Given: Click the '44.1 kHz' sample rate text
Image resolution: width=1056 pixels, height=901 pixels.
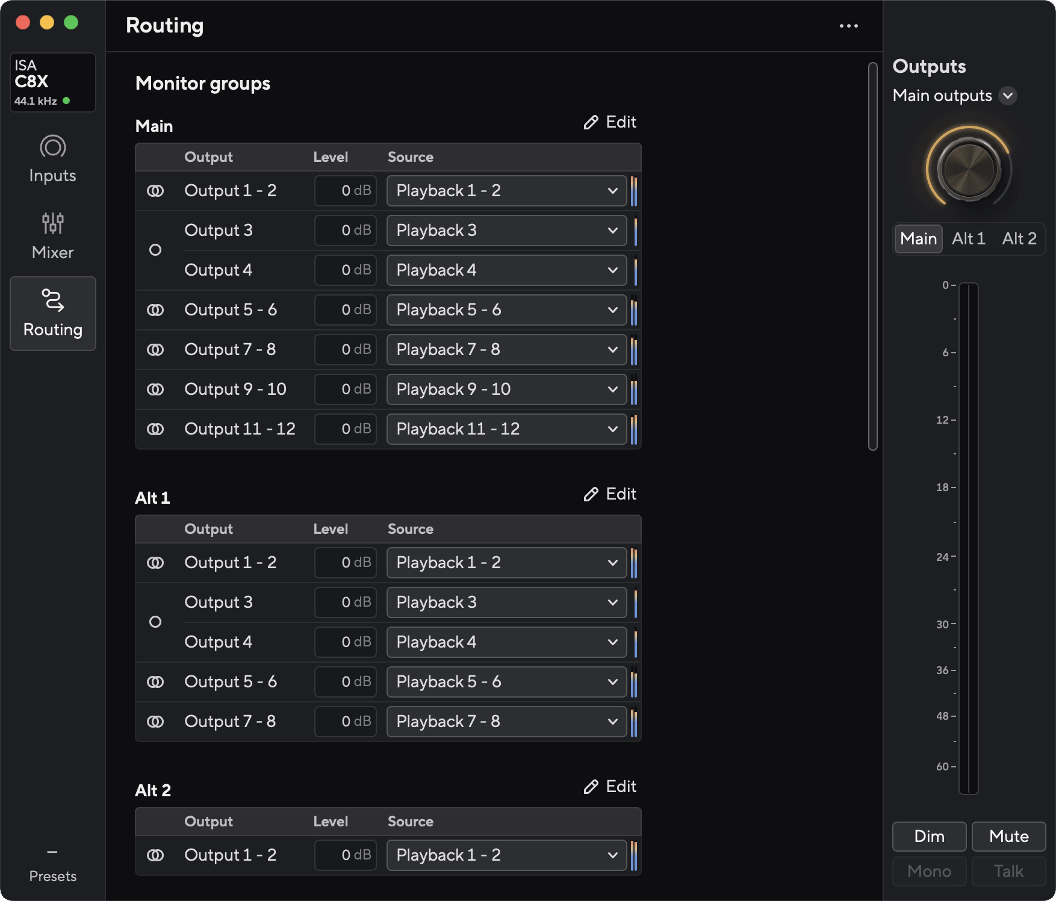Looking at the screenshot, I should pyautogui.click(x=36, y=101).
